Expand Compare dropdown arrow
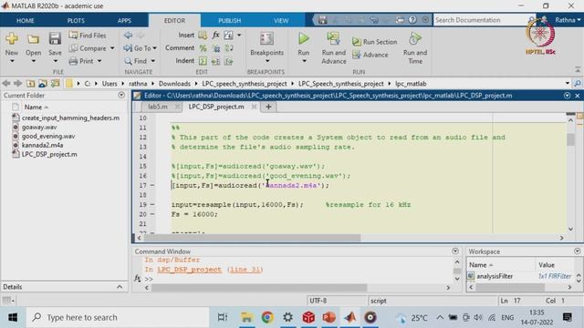 pos(112,48)
